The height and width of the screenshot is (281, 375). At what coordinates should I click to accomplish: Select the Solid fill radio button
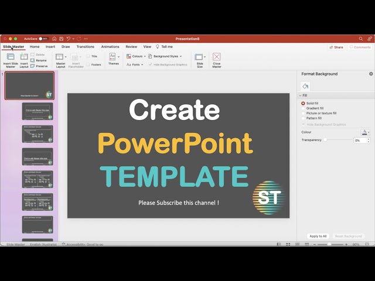coord(303,103)
